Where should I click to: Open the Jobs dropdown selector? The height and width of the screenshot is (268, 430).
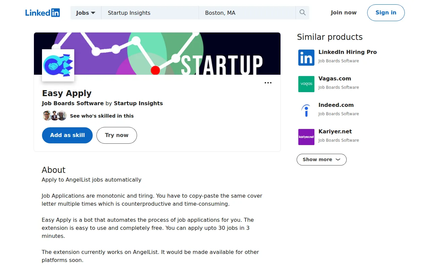click(x=86, y=13)
